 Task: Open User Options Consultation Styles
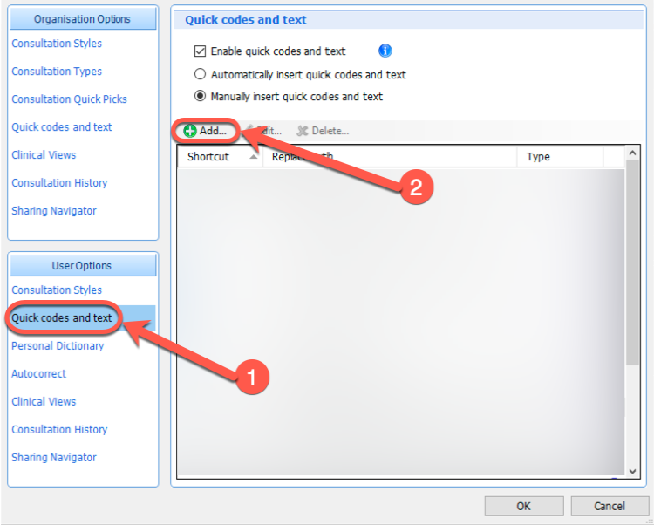(x=57, y=290)
